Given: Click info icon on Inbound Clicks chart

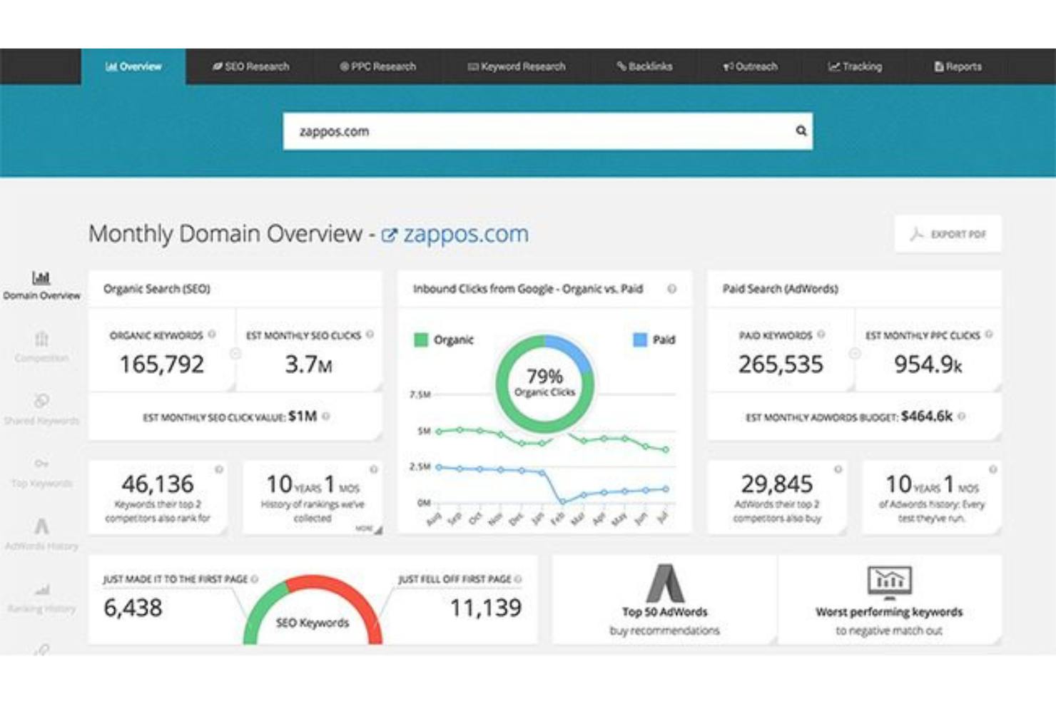Looking at the screenshot, I should [x=671, y=289].
